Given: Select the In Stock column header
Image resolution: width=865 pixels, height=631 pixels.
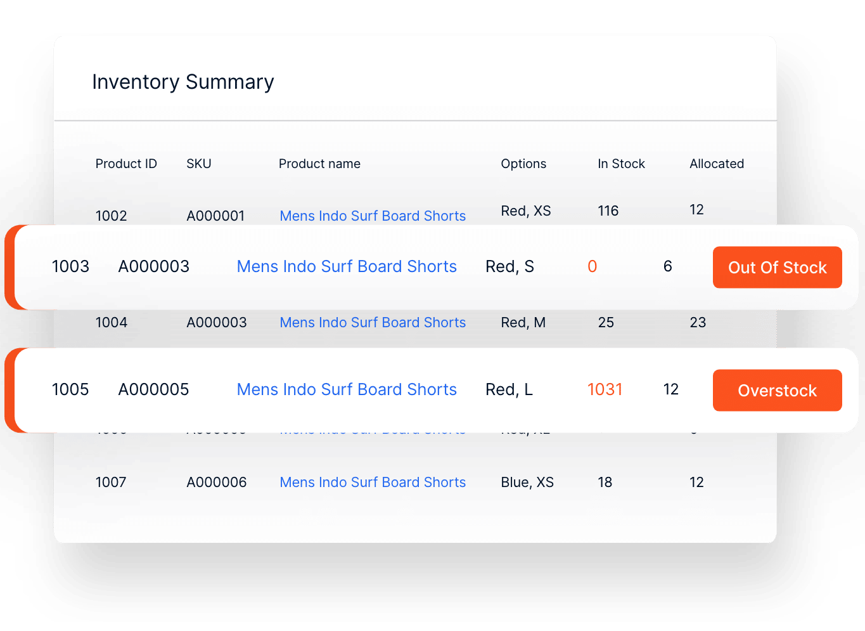Looking at the screenshot, I should pos(621,164).
